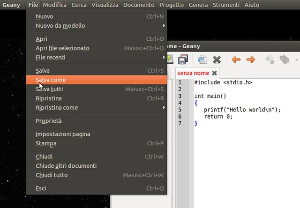300x208 pixels.
Task: Click 'Proprietà' in the File menu
Action: [x=49, y=121]
